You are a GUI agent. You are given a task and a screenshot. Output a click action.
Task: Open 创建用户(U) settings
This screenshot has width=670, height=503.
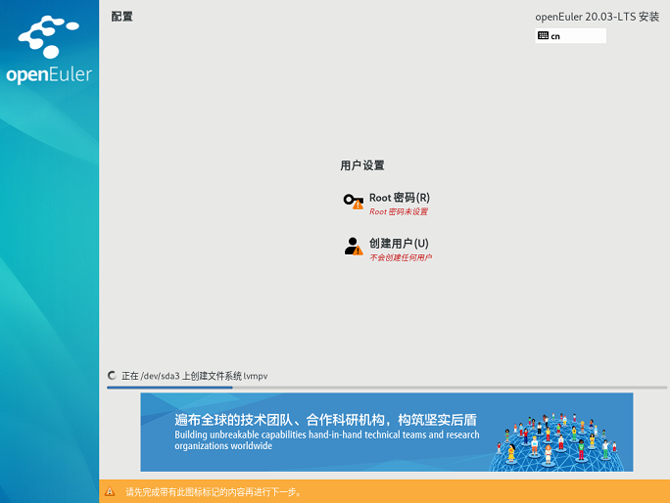pyautogui.click(x=399, y=243)
